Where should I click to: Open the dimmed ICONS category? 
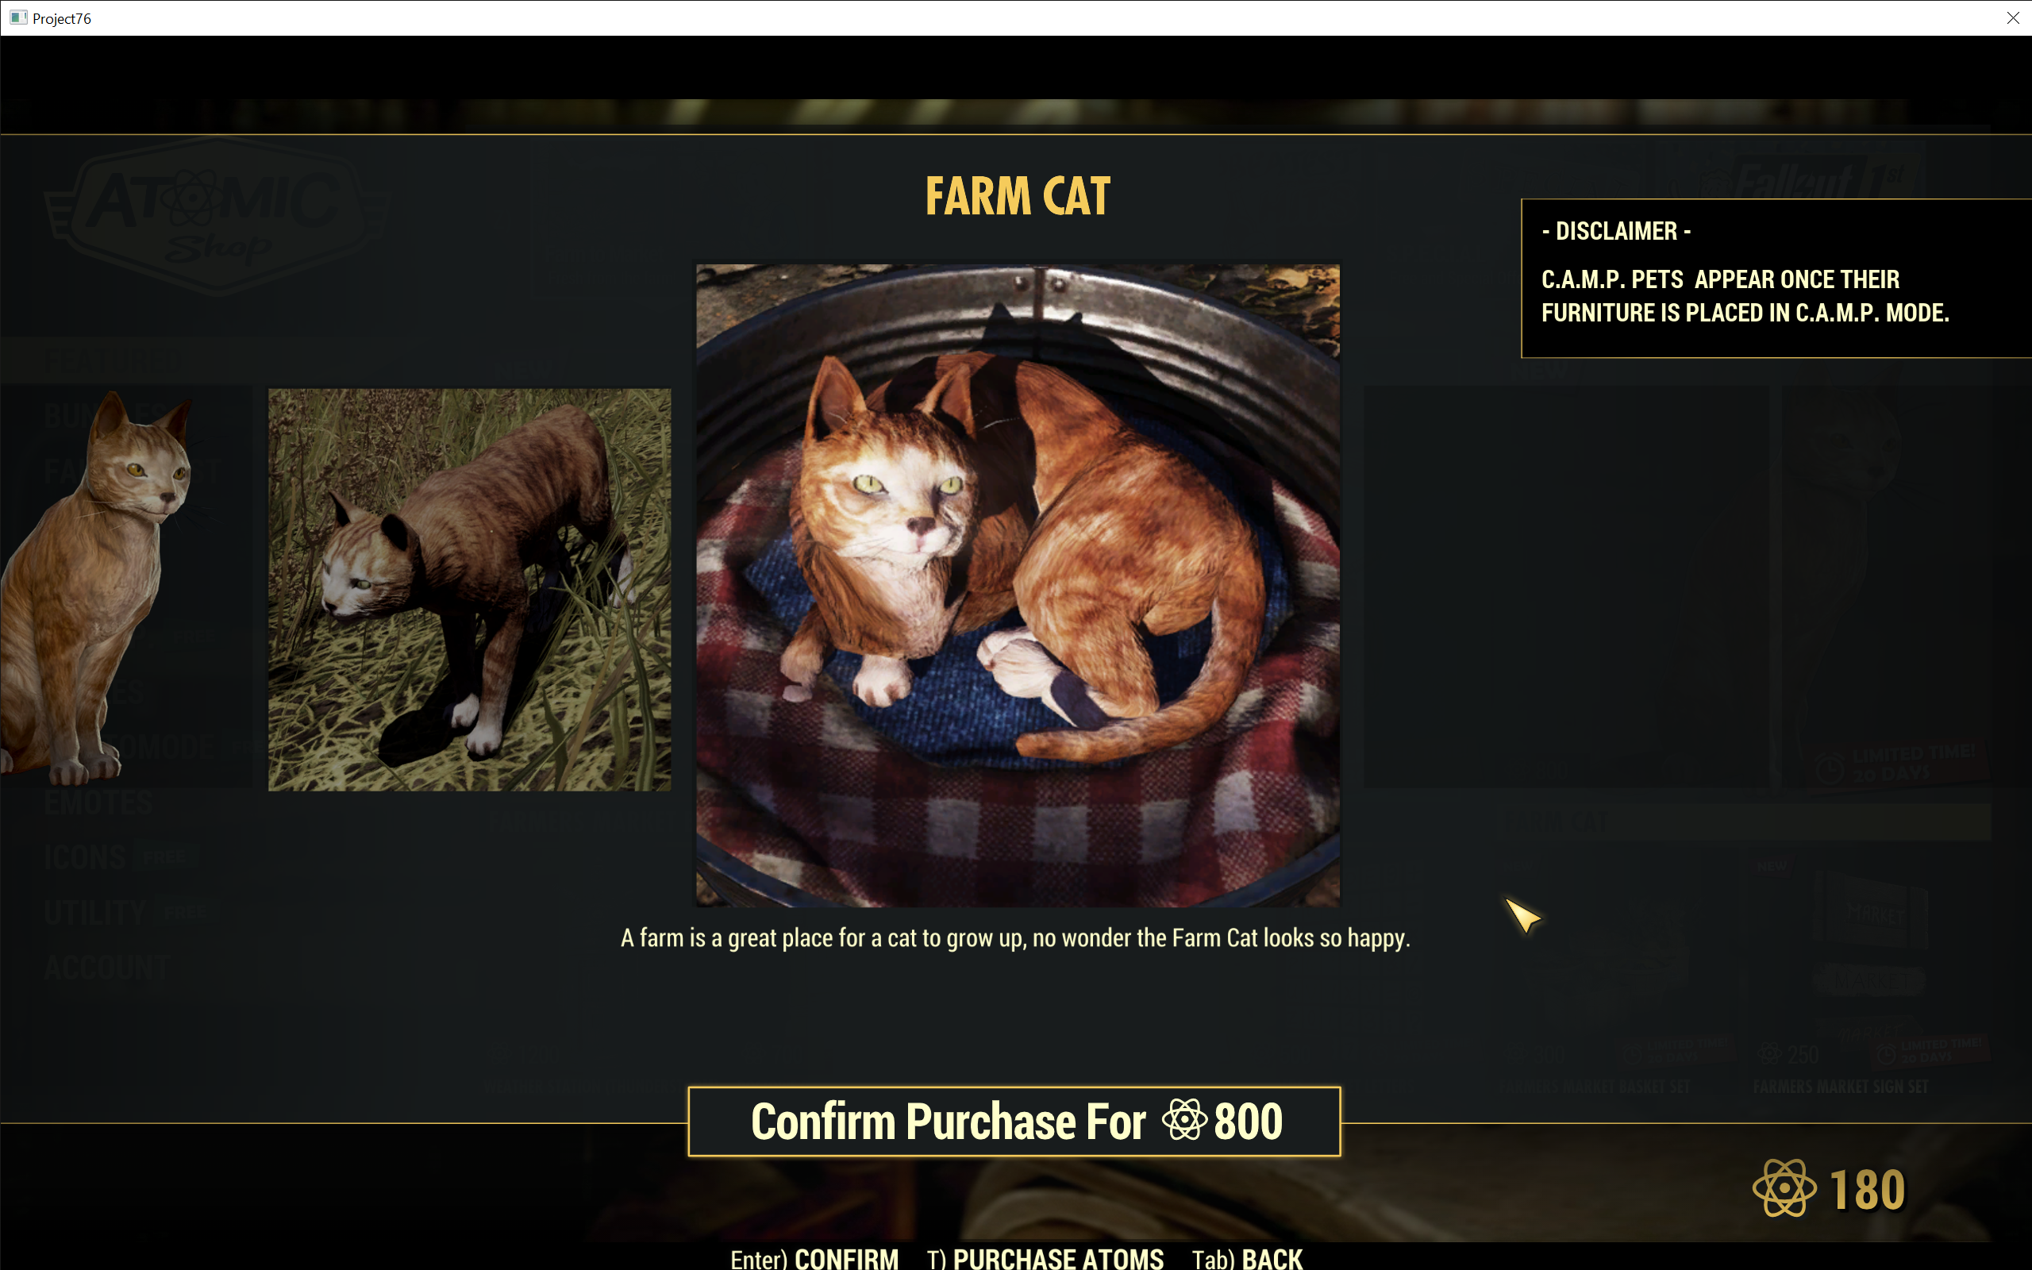85,857
